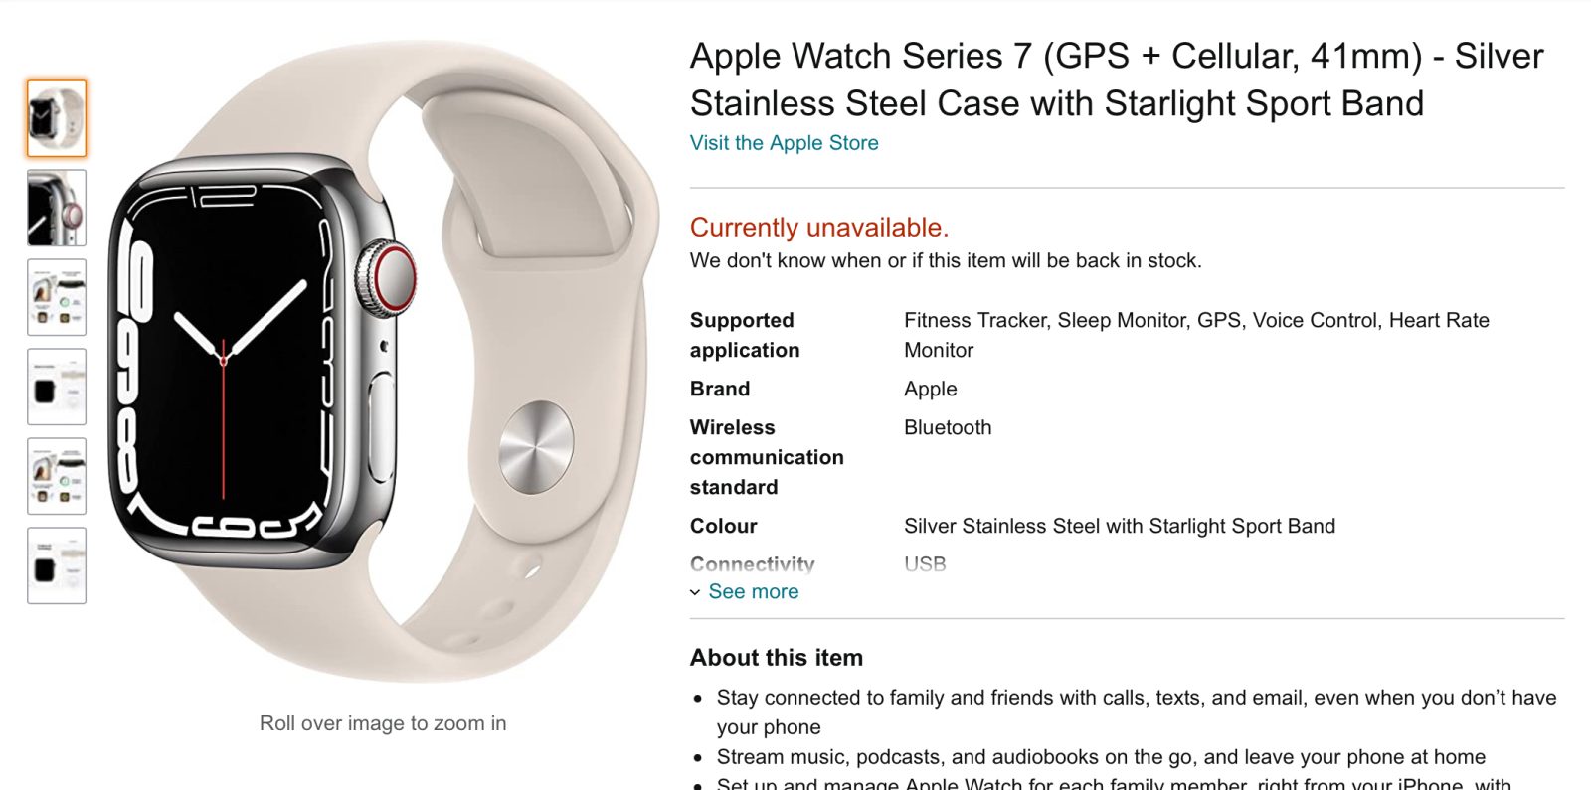Select the fourth product thumbnail
The height and width of the screenshot is (790, 1591).
point(57,387)
